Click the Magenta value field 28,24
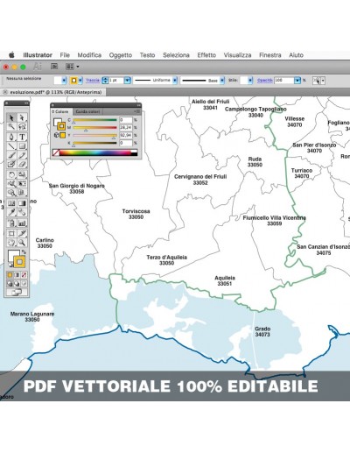This screenshot has height=453, width=350. (x=126, y=128)
